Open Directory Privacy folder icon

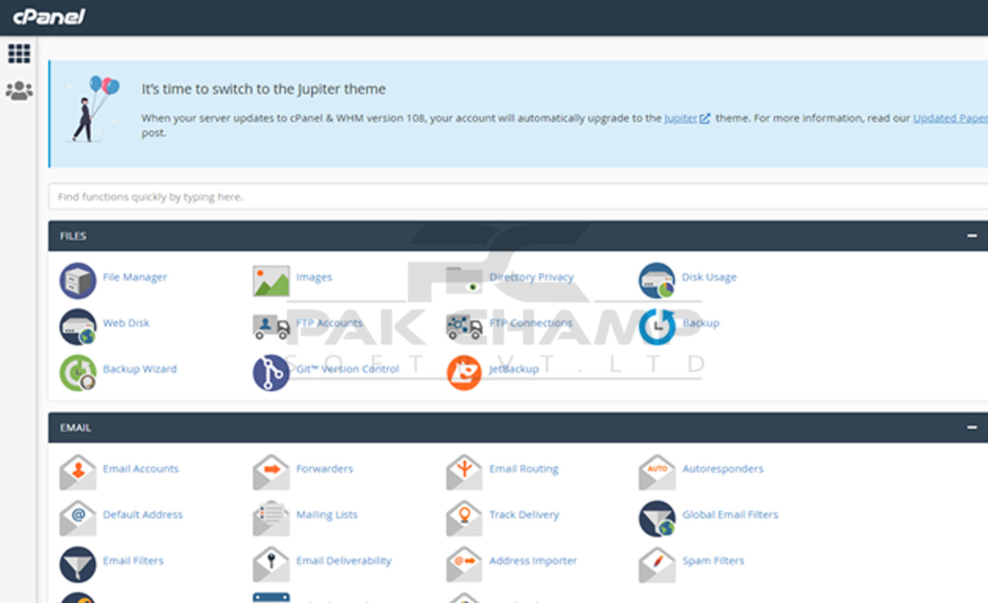click(464, 280)
